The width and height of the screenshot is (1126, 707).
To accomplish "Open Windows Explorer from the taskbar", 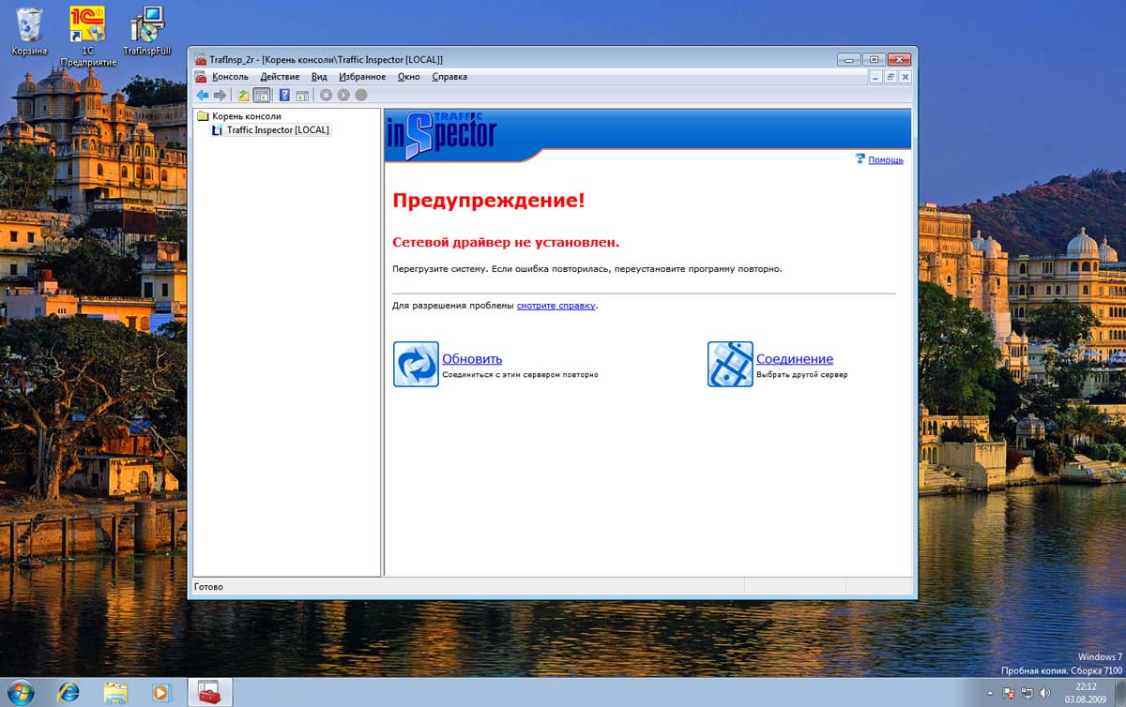I will (115, 692).
